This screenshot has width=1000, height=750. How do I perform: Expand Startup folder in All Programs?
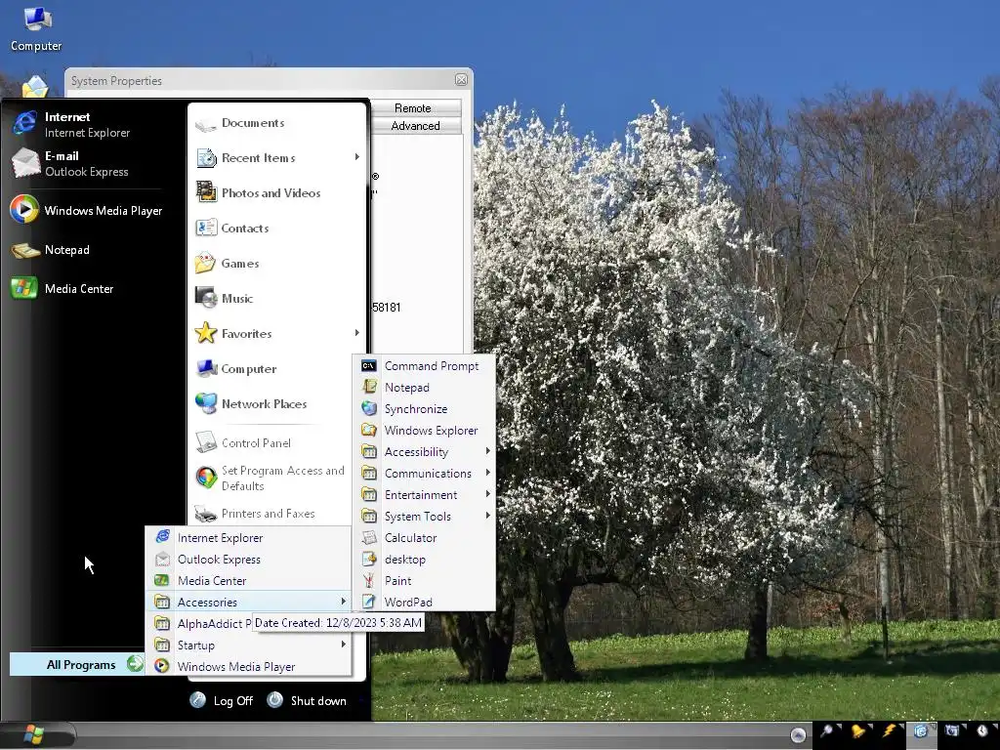(x=249, y=646)
